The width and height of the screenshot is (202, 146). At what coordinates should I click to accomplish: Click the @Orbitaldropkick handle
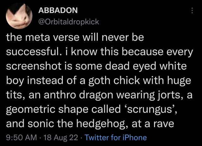point(68,21)
